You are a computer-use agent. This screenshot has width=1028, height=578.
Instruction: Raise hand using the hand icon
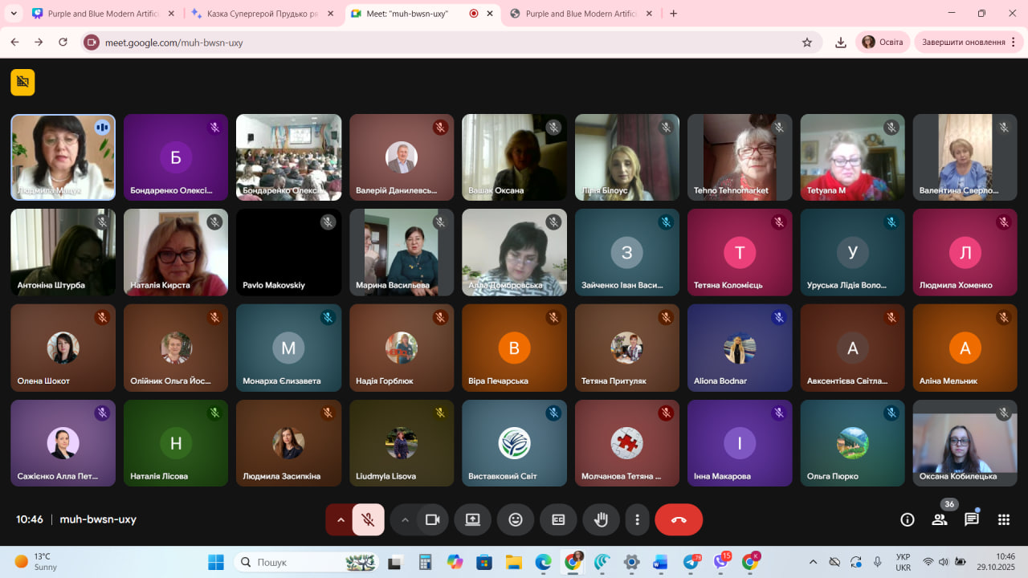tap(601, 519)
